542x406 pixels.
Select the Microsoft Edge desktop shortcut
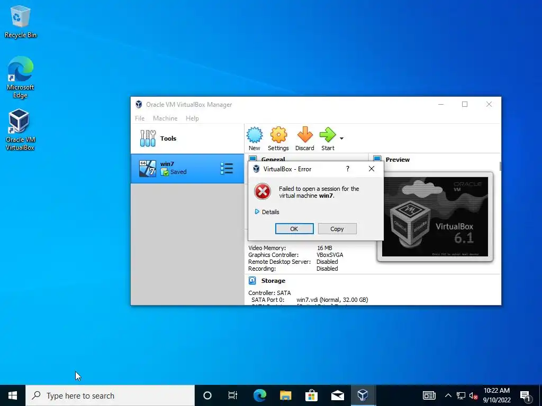[x=21, y=77]
